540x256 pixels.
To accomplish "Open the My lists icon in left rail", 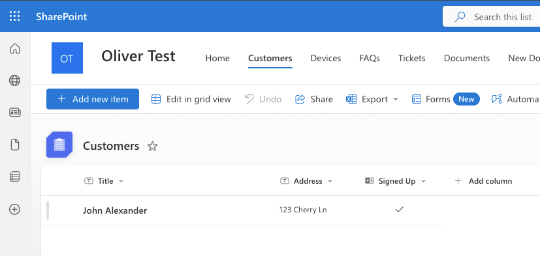I will 15,177.
